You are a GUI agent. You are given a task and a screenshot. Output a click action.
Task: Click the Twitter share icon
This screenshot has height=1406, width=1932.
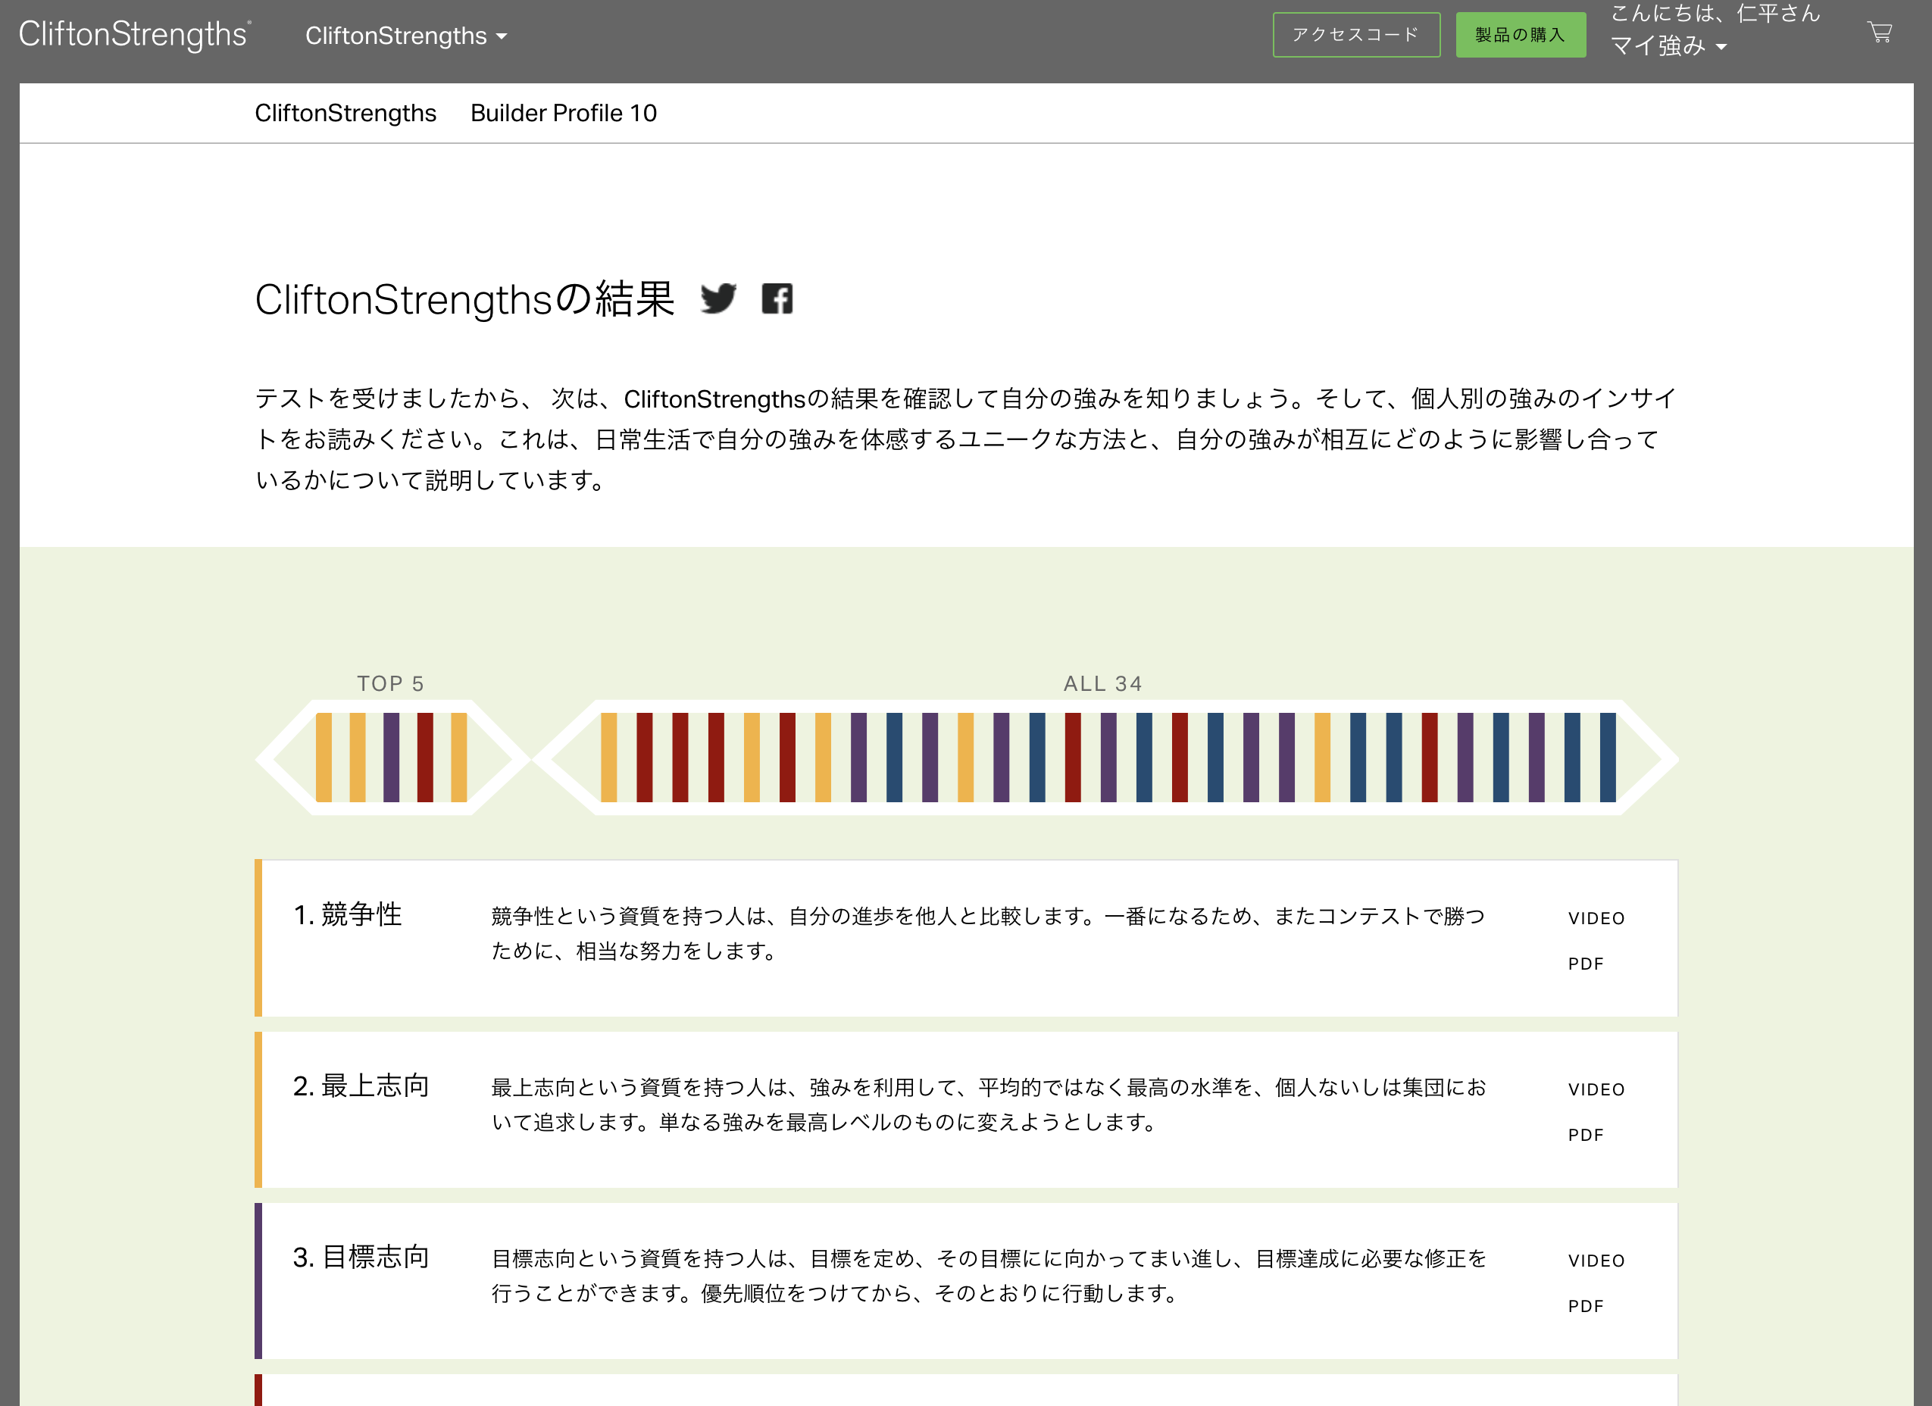tap(717, 299)
